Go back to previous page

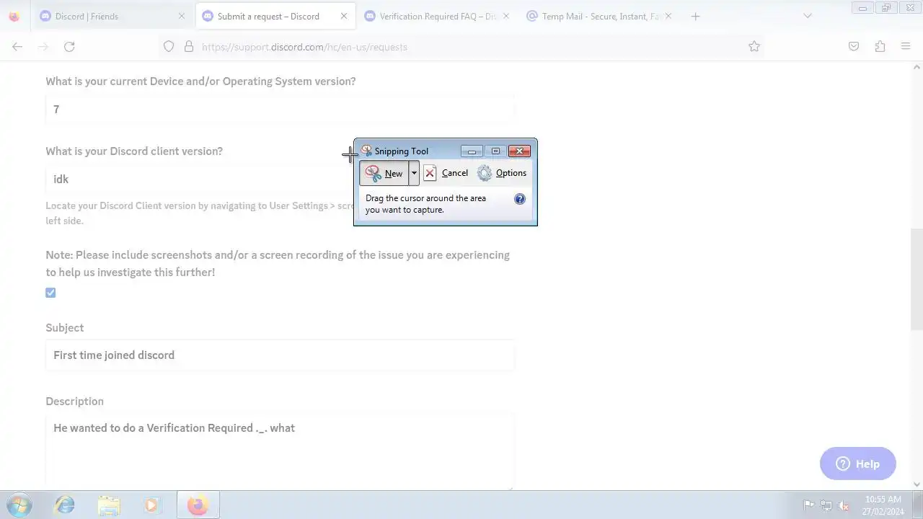(x=17, y=47)
